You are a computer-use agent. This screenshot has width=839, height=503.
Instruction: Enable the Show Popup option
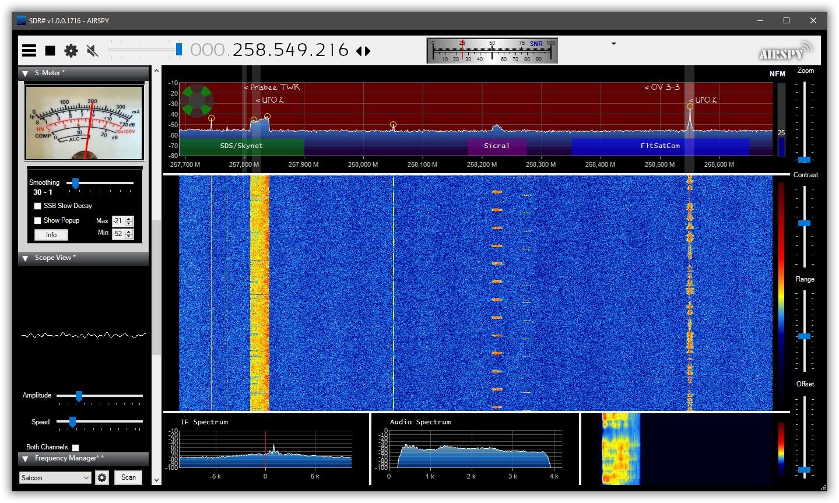pyautogui.click(x=38, y=220)
